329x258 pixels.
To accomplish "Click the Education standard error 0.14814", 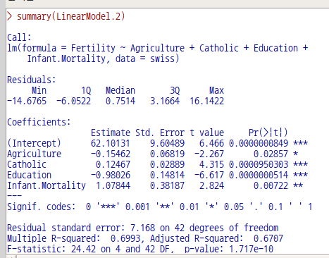I will [x=168, y=175].
